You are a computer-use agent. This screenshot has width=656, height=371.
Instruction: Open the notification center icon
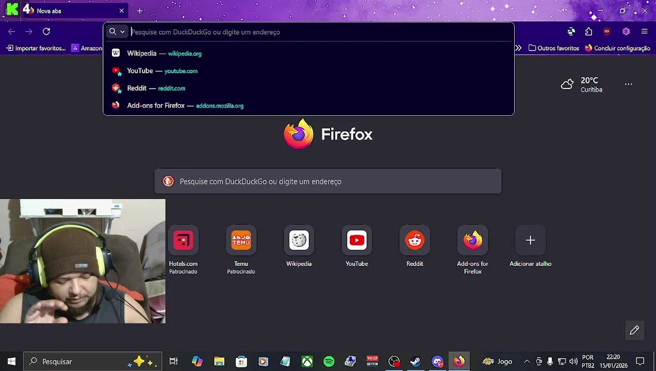pos(640,362)
